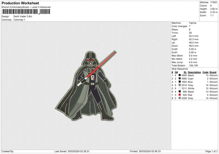Select the Blue color swatch in stop 3
219x154 pixels.
tap(180, 82)
